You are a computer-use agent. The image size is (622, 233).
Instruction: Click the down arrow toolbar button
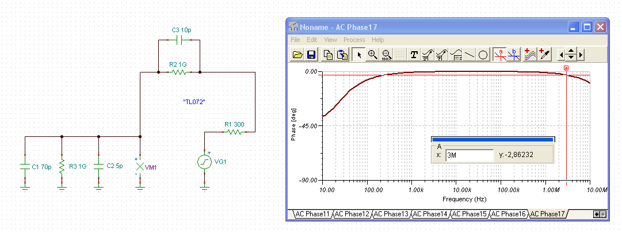[571, 58]
